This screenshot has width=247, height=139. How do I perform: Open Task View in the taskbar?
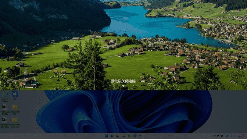[118, 136]
